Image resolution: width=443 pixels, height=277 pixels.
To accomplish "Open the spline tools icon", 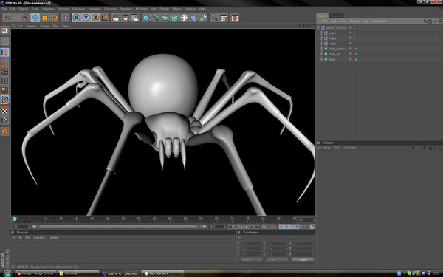I will [155, 18].
